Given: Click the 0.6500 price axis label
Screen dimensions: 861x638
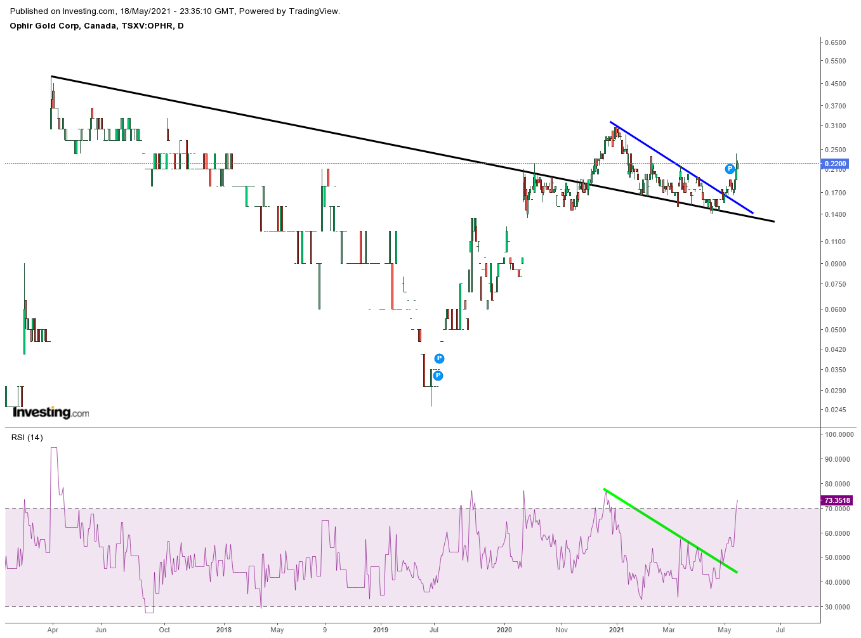Looking at the screenshot, I should click(x=836, y=42).
